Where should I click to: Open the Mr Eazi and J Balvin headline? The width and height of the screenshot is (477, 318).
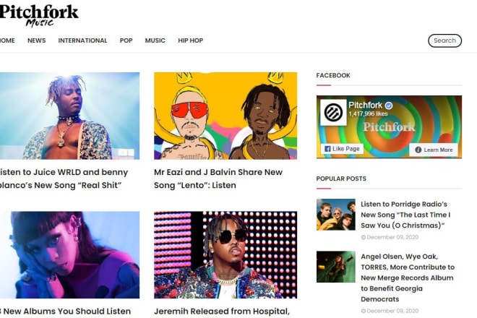click(218, 179)
